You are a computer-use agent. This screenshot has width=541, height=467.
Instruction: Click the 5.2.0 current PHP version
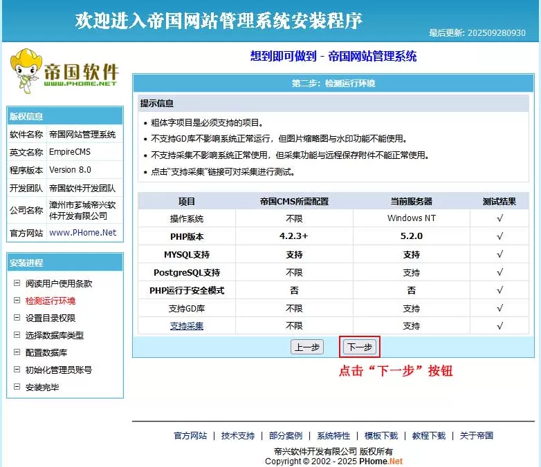pos(411,236)
